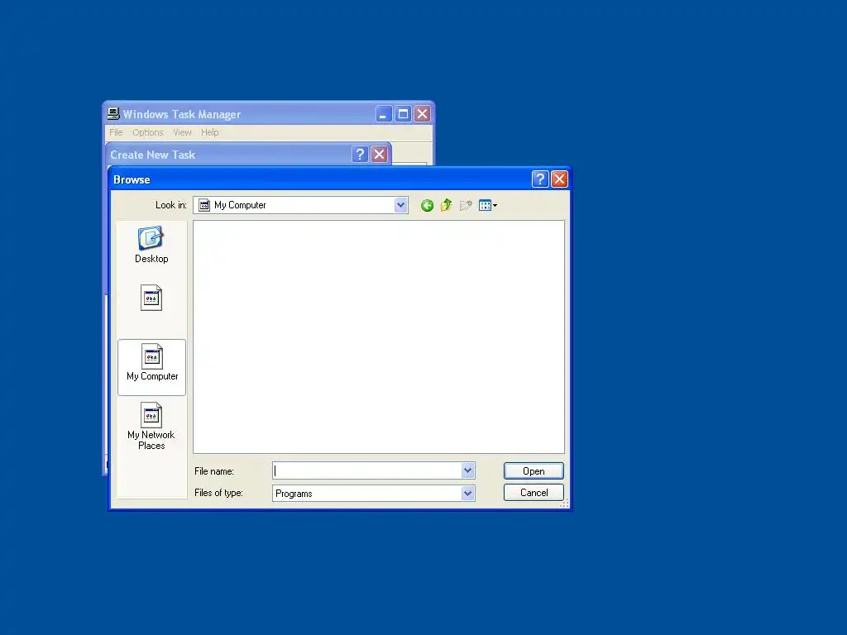Click the Create New Folder icon
The height and width of the screenshot is (635, 847).
coord(466,205)
